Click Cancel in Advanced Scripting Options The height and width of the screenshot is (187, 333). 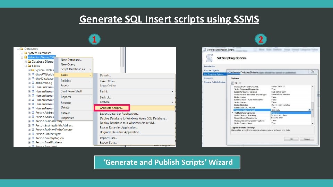click(x=307, y=139)
